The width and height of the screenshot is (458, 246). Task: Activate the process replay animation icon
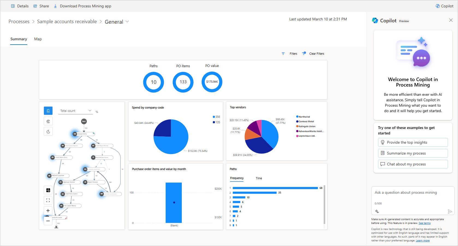[x=48, y=131]
